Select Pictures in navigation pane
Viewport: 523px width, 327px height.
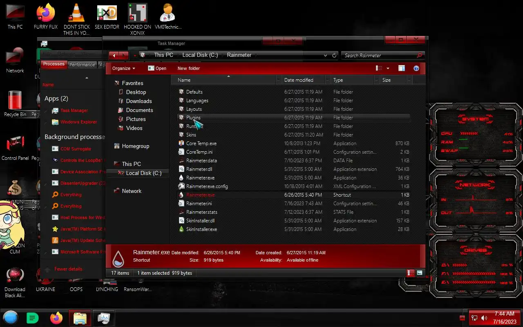click(x=136, y=119)
